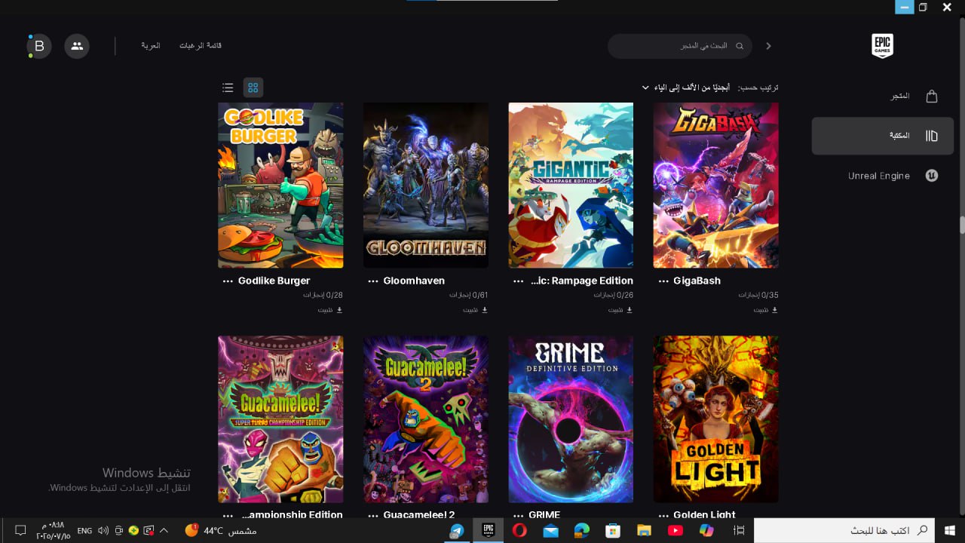Click the back navigation chevron near search

pos(768,46)
